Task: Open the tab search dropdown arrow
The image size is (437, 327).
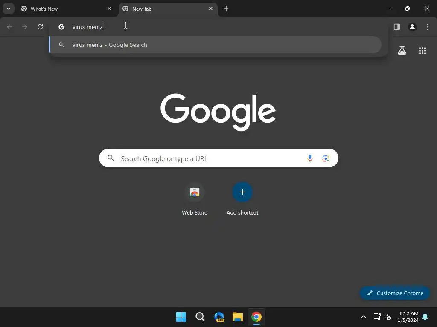Action: [x=9, y=9]
